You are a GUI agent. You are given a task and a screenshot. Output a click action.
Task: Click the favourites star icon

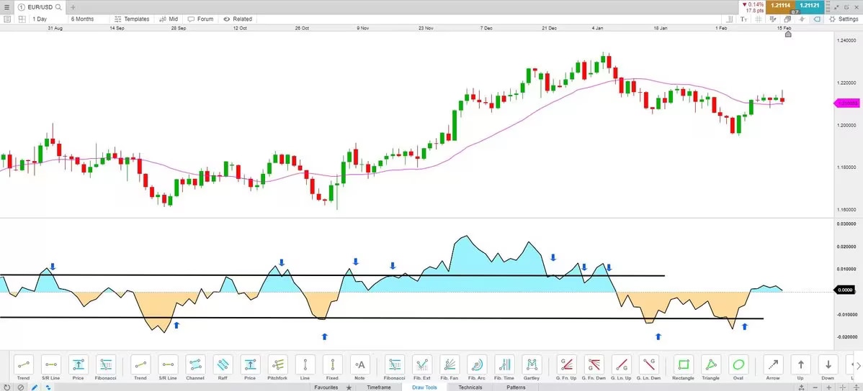tap(349, 387)
